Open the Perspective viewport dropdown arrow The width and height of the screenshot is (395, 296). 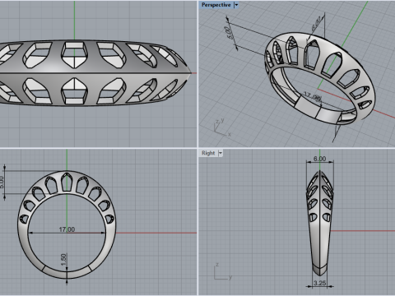coord(236,5)
